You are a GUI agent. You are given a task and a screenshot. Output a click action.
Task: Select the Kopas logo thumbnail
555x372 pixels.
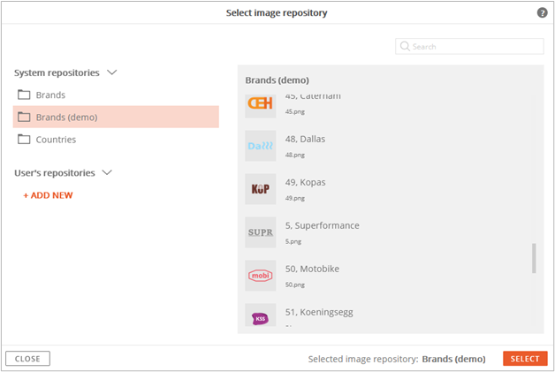click(260, 189)
